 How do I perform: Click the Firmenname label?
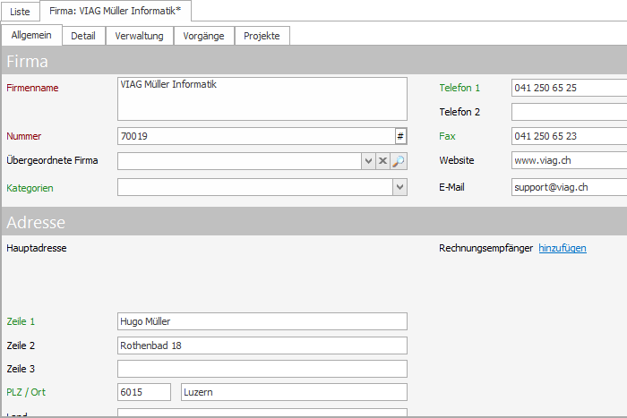pos(32,88)
